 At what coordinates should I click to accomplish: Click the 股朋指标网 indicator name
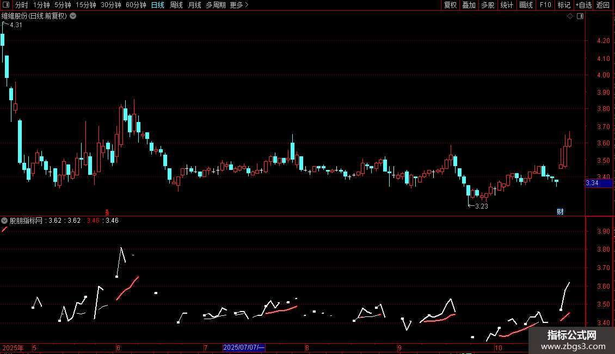(26, 221)
